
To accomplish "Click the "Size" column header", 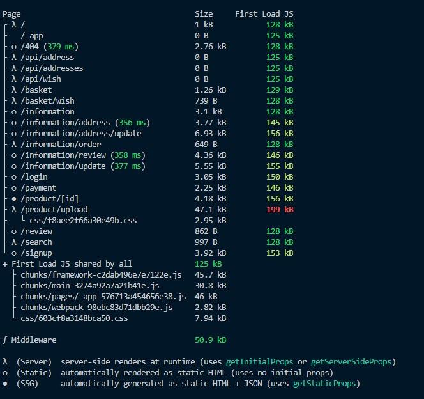I will [204, 14].
